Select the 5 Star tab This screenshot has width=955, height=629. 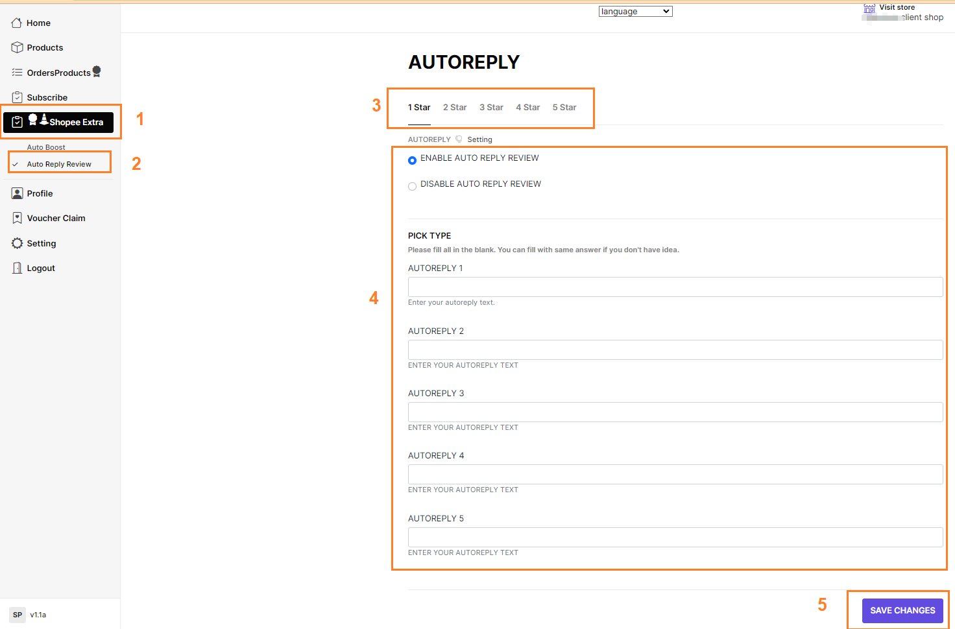click(x=564, y=107)
